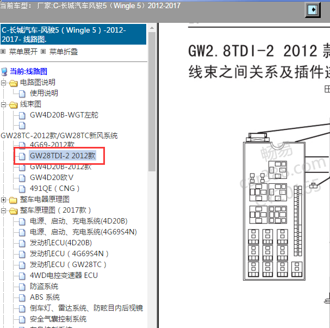Open 发动机ECU（4G69S4N）schematic
The image size is (330, 328).
pyautogui.click(x=69, y=253)
